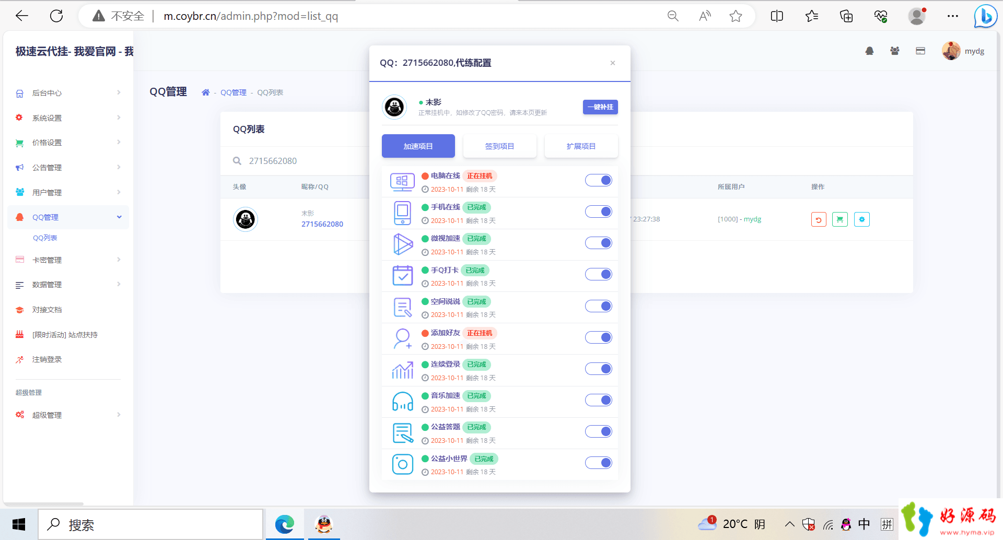The width and height of the screenshot is (1003, 540).
Task: Open the browser zoom icon
Action: pos(673,16)
